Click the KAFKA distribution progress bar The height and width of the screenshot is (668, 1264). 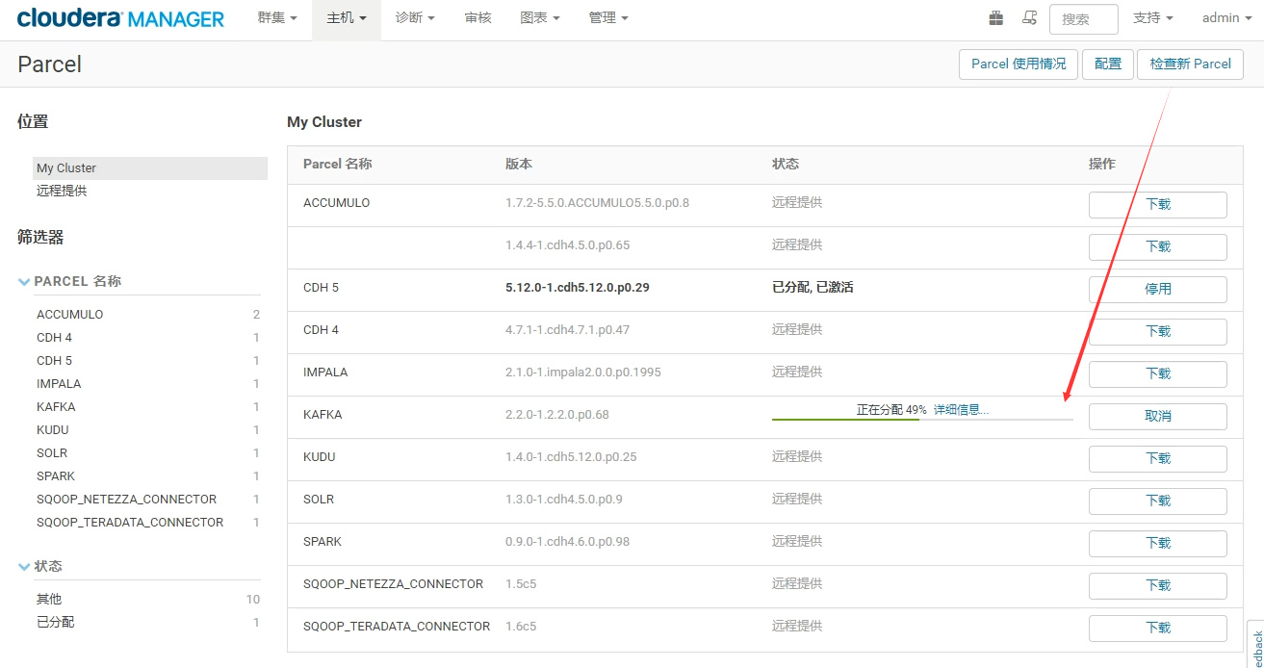click(922, 419)
